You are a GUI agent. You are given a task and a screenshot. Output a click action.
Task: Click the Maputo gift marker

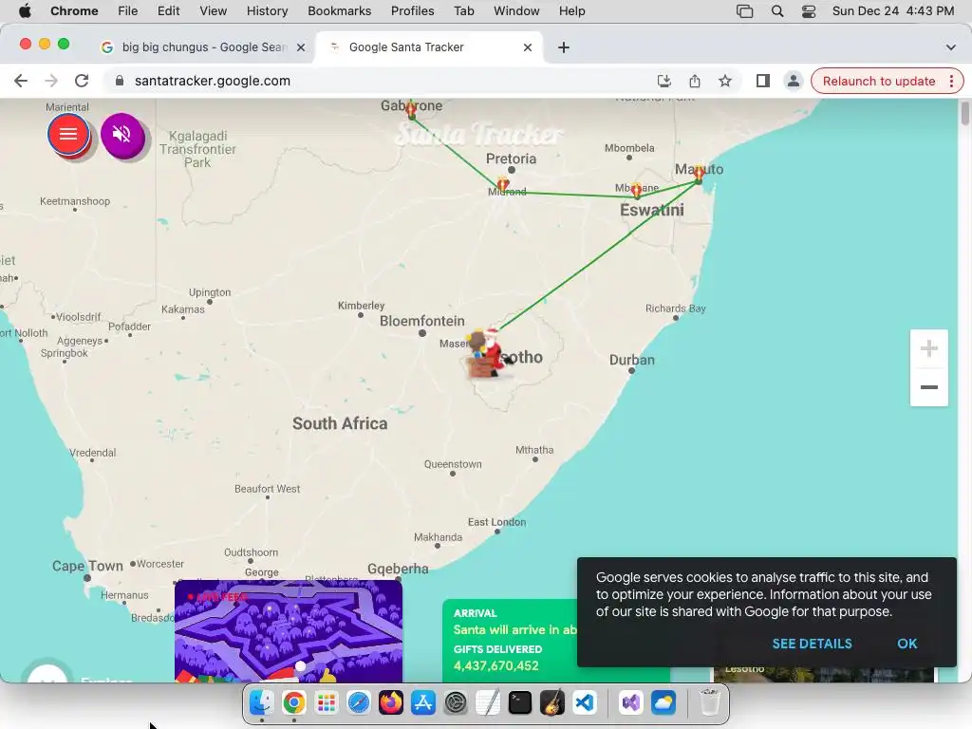pyautogui.click(x=699, y=174)
